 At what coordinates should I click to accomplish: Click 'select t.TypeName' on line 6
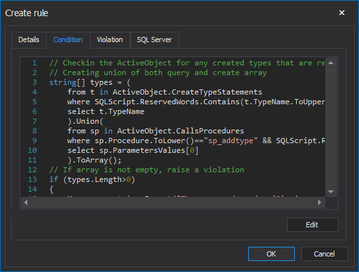point(106,111)
